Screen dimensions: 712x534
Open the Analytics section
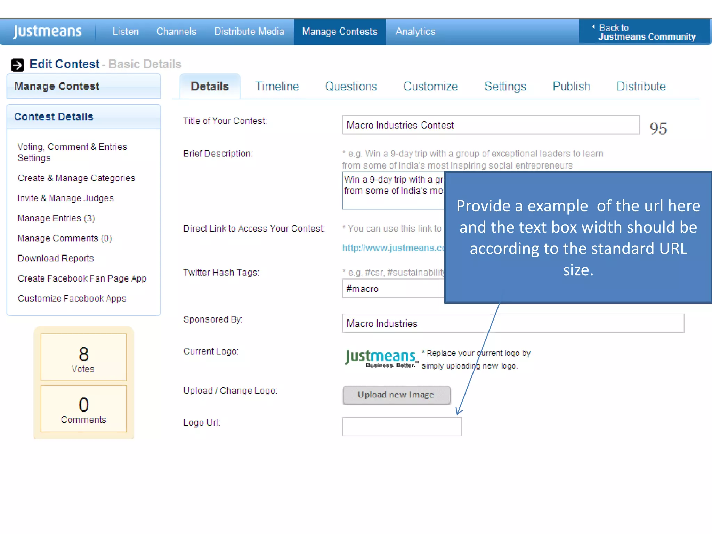coord(415,31)
